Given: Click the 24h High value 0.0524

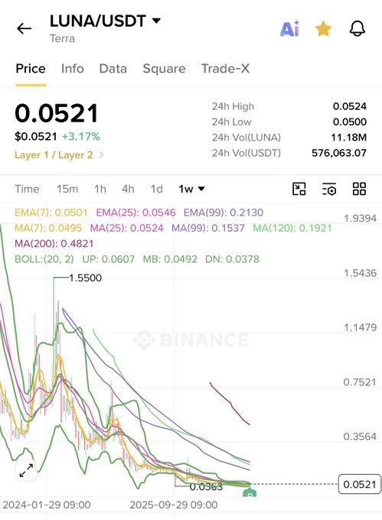Looking at the screenshot, I should coord(350,106).
